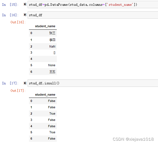158x144 pixels.
Task: Select the cell containing 王五
Action: coord(52,72)
